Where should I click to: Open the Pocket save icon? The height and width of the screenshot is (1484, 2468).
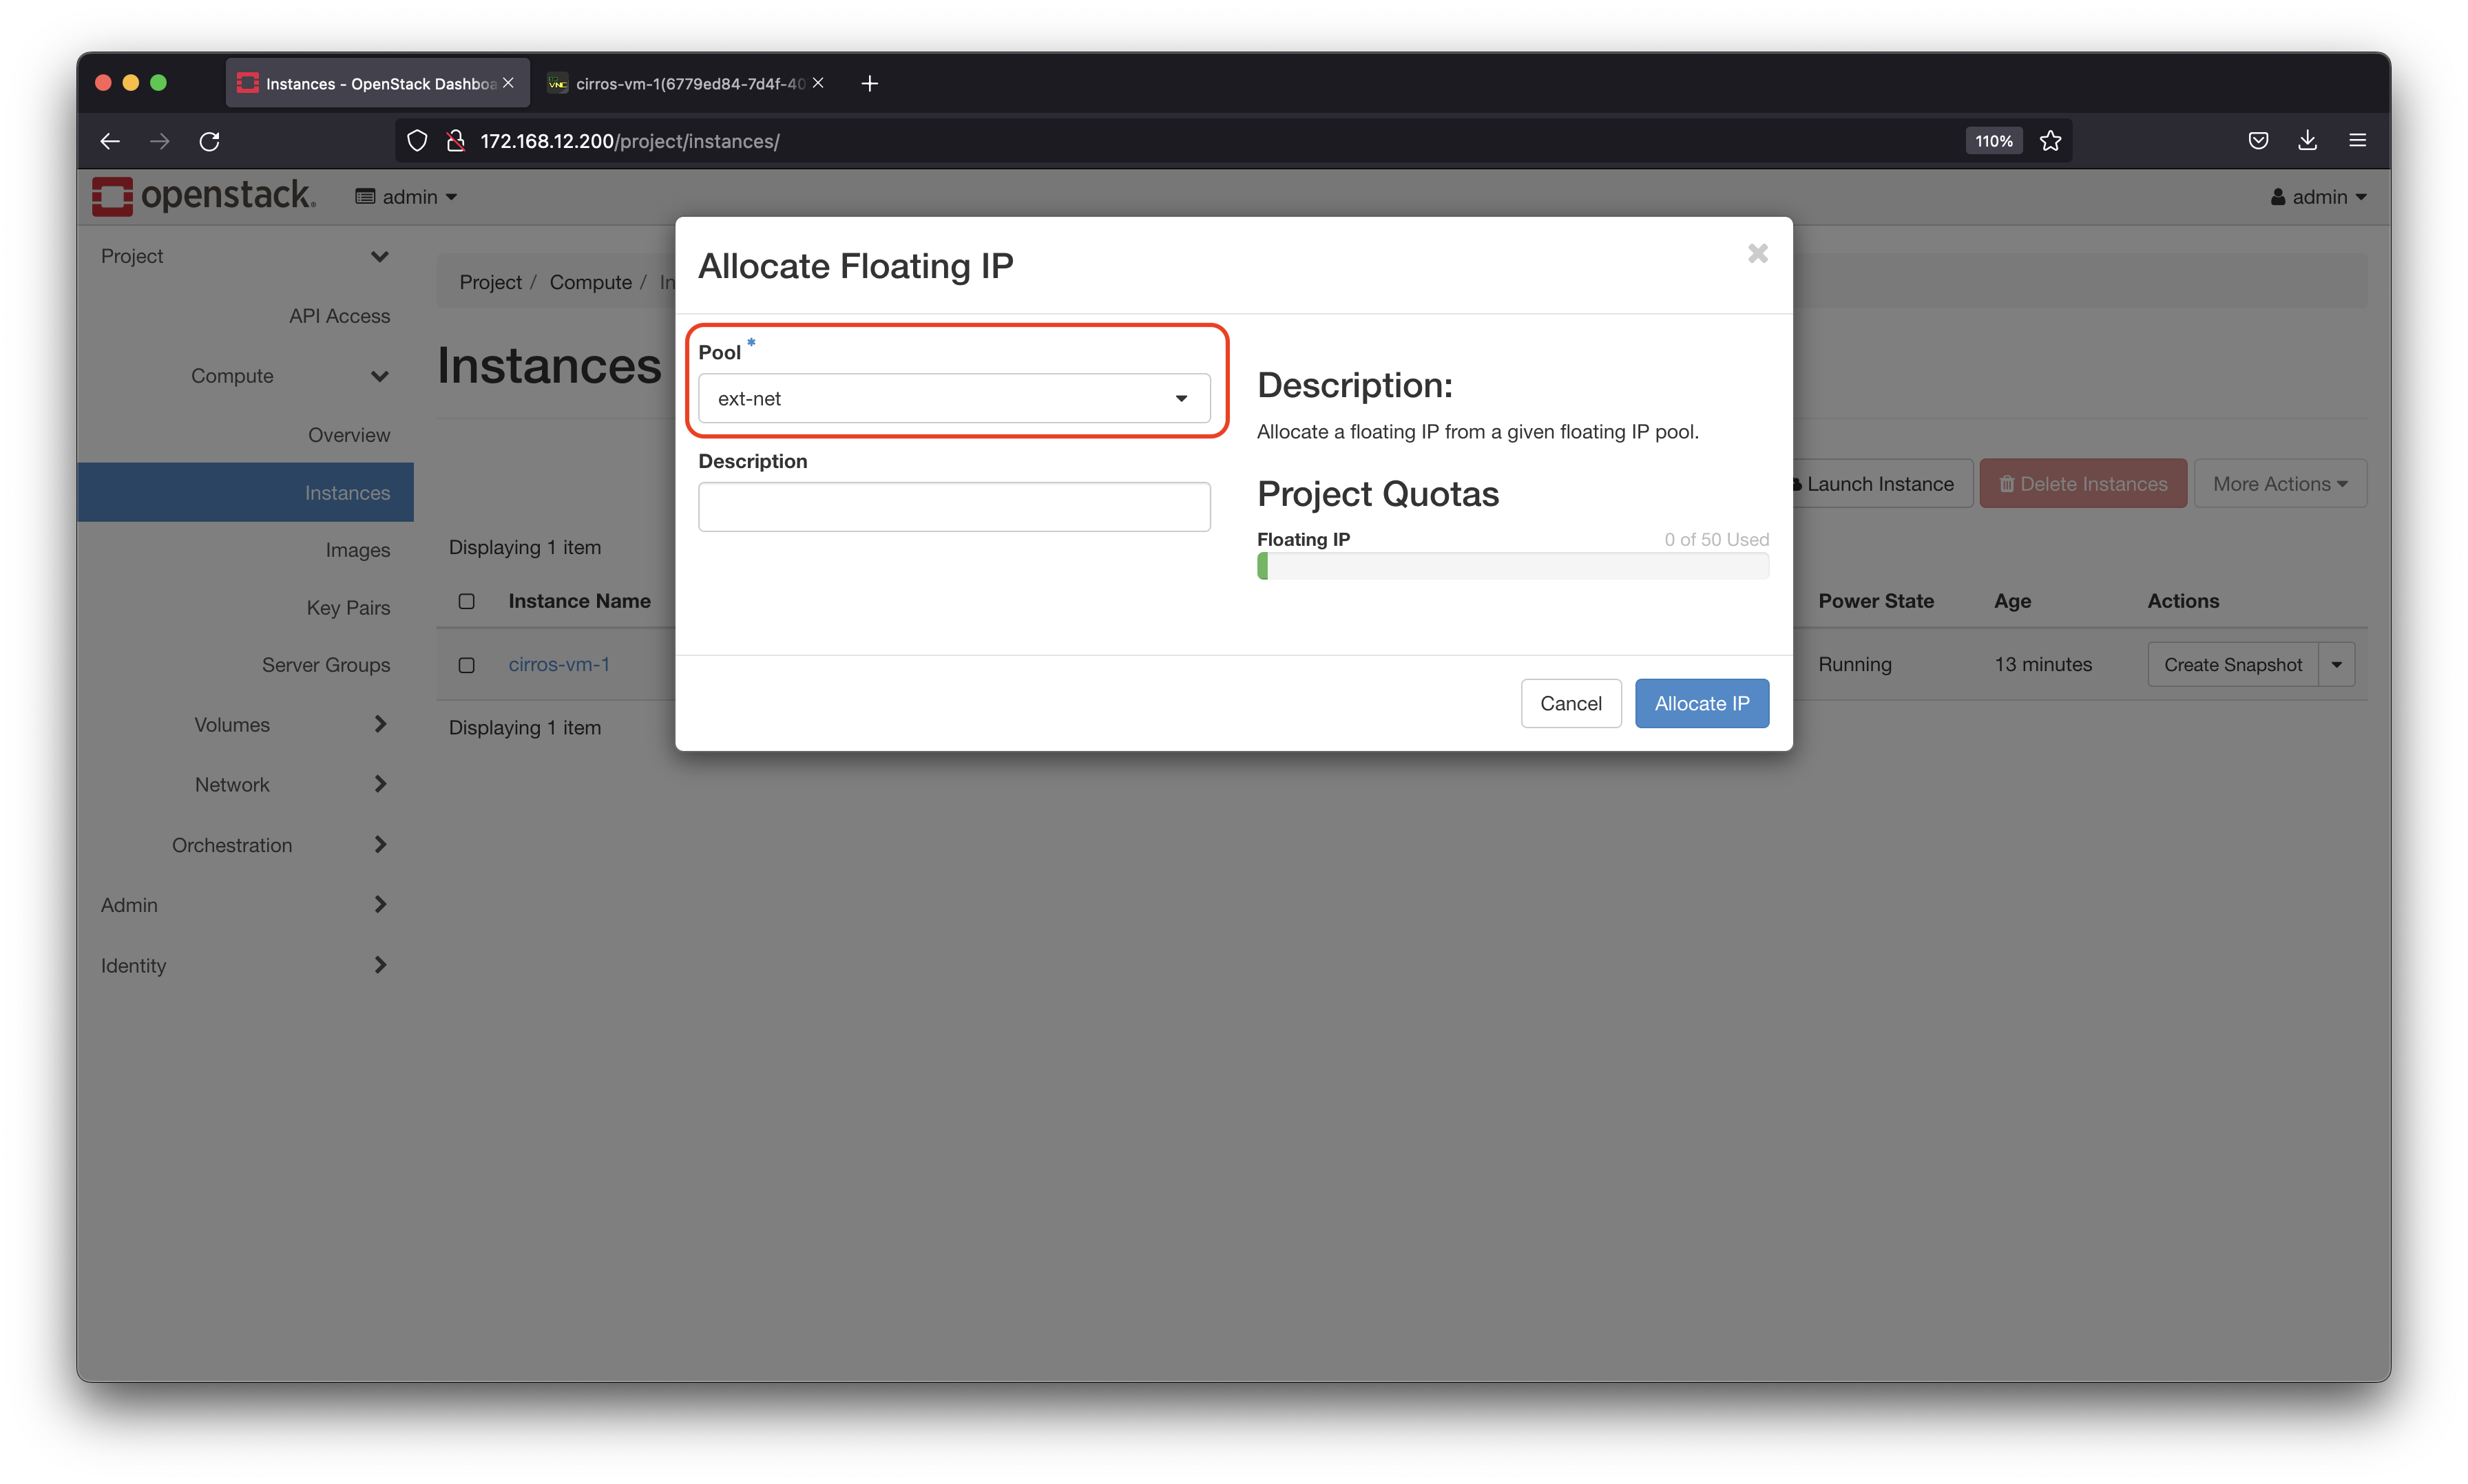(x=2258, y=141)
